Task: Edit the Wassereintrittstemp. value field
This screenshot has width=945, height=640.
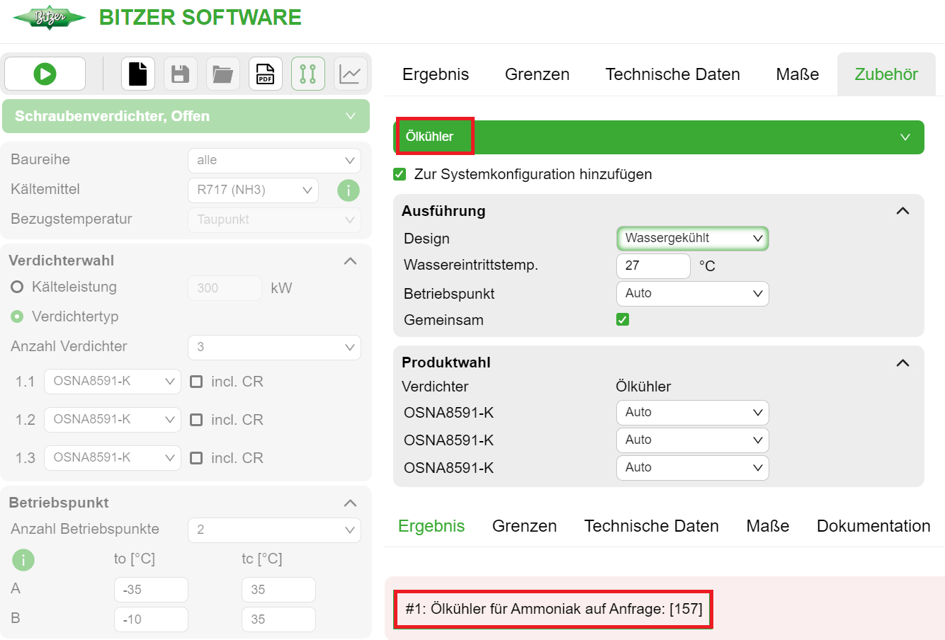Action: point(652,265)
